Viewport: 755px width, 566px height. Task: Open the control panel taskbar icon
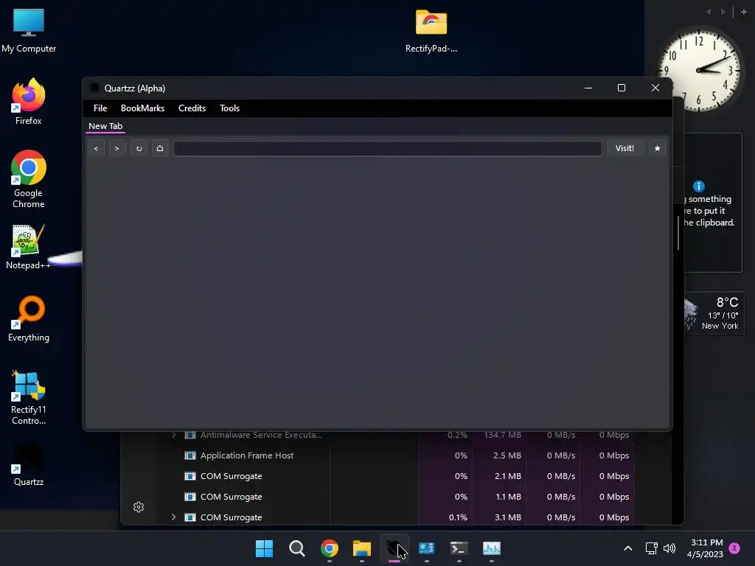(x=427, y=548)
